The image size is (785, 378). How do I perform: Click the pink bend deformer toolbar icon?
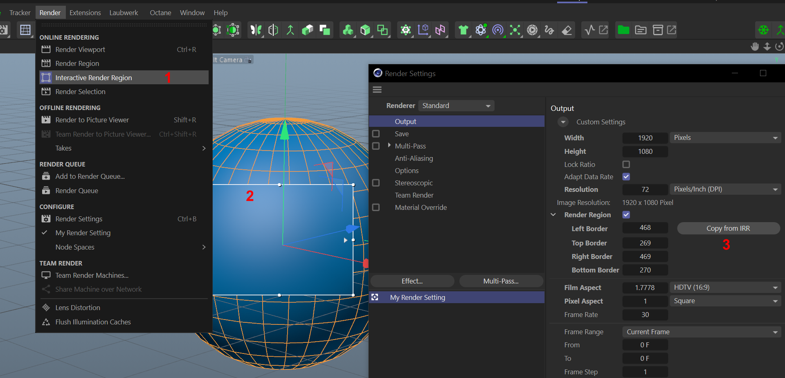440,30
